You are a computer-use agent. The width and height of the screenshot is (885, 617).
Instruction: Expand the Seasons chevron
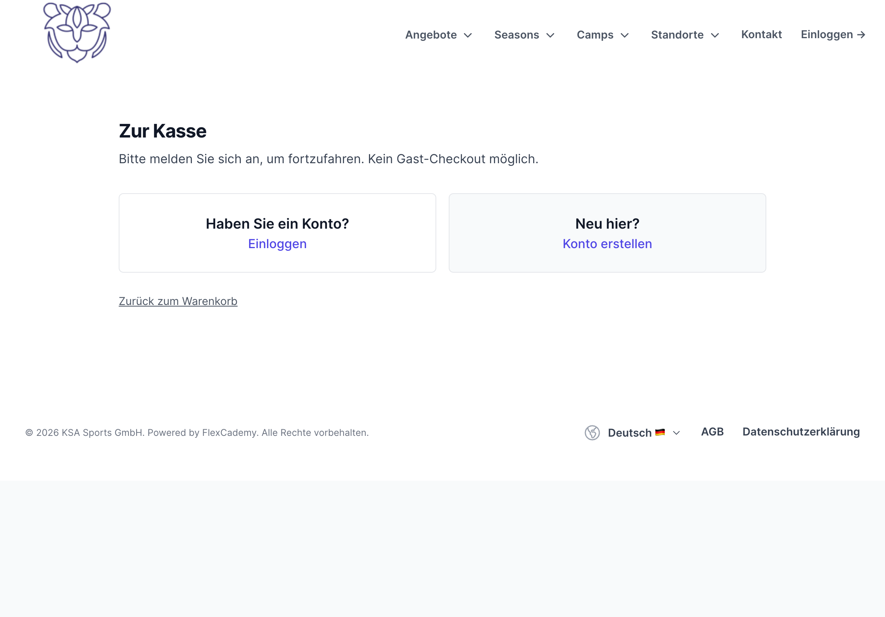550,35
